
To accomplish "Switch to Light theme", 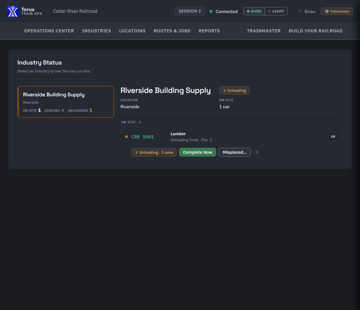I will pos(276,11).
